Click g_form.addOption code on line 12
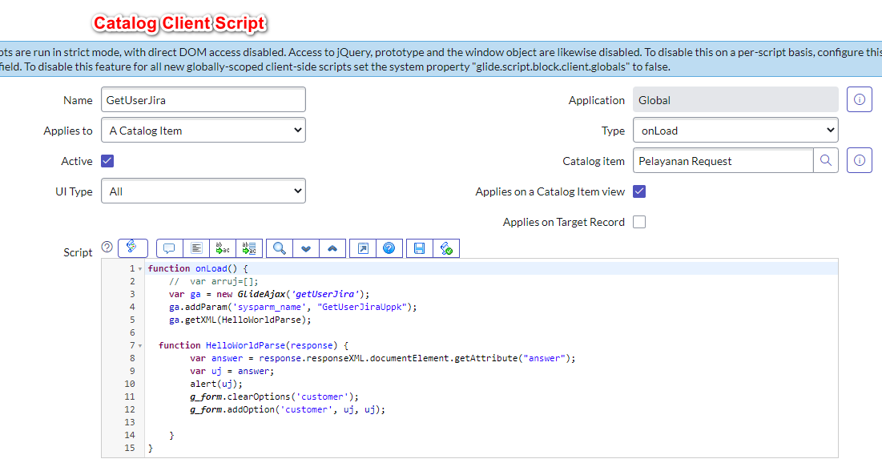This screenshot has height=467, width=882. coord(288,410)
